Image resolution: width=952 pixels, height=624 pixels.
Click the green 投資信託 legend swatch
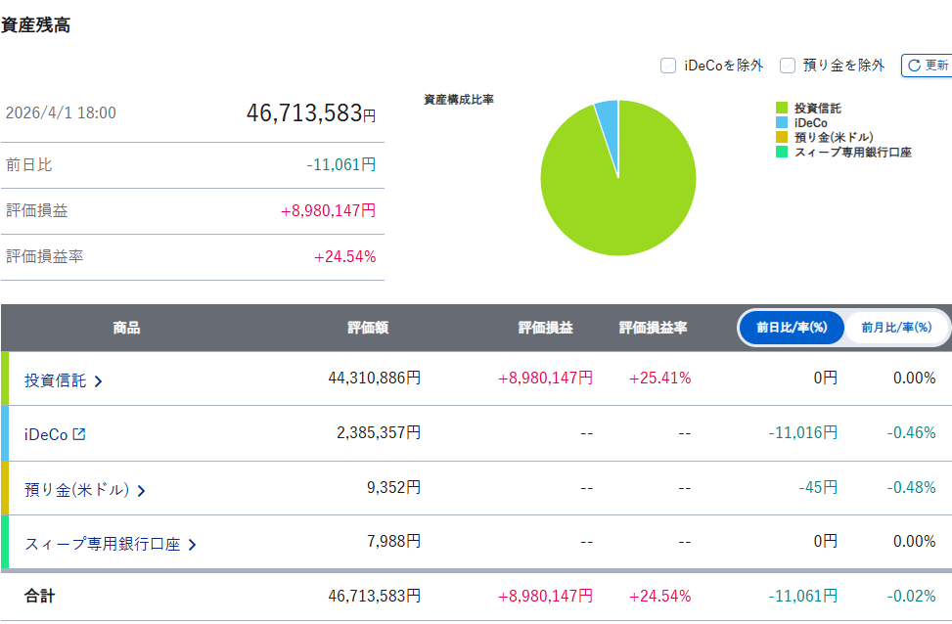pos(782,109)
